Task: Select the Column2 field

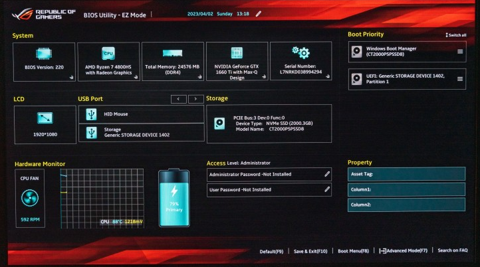Action: tap(406, 205)
